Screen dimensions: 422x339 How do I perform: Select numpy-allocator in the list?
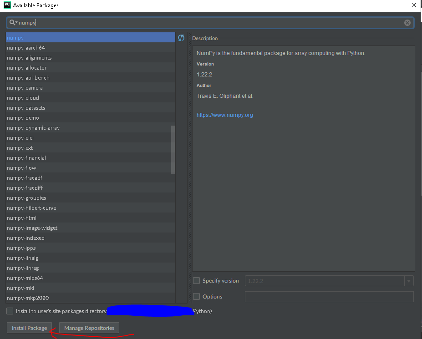pyautogui.click(x=91, y=68)
